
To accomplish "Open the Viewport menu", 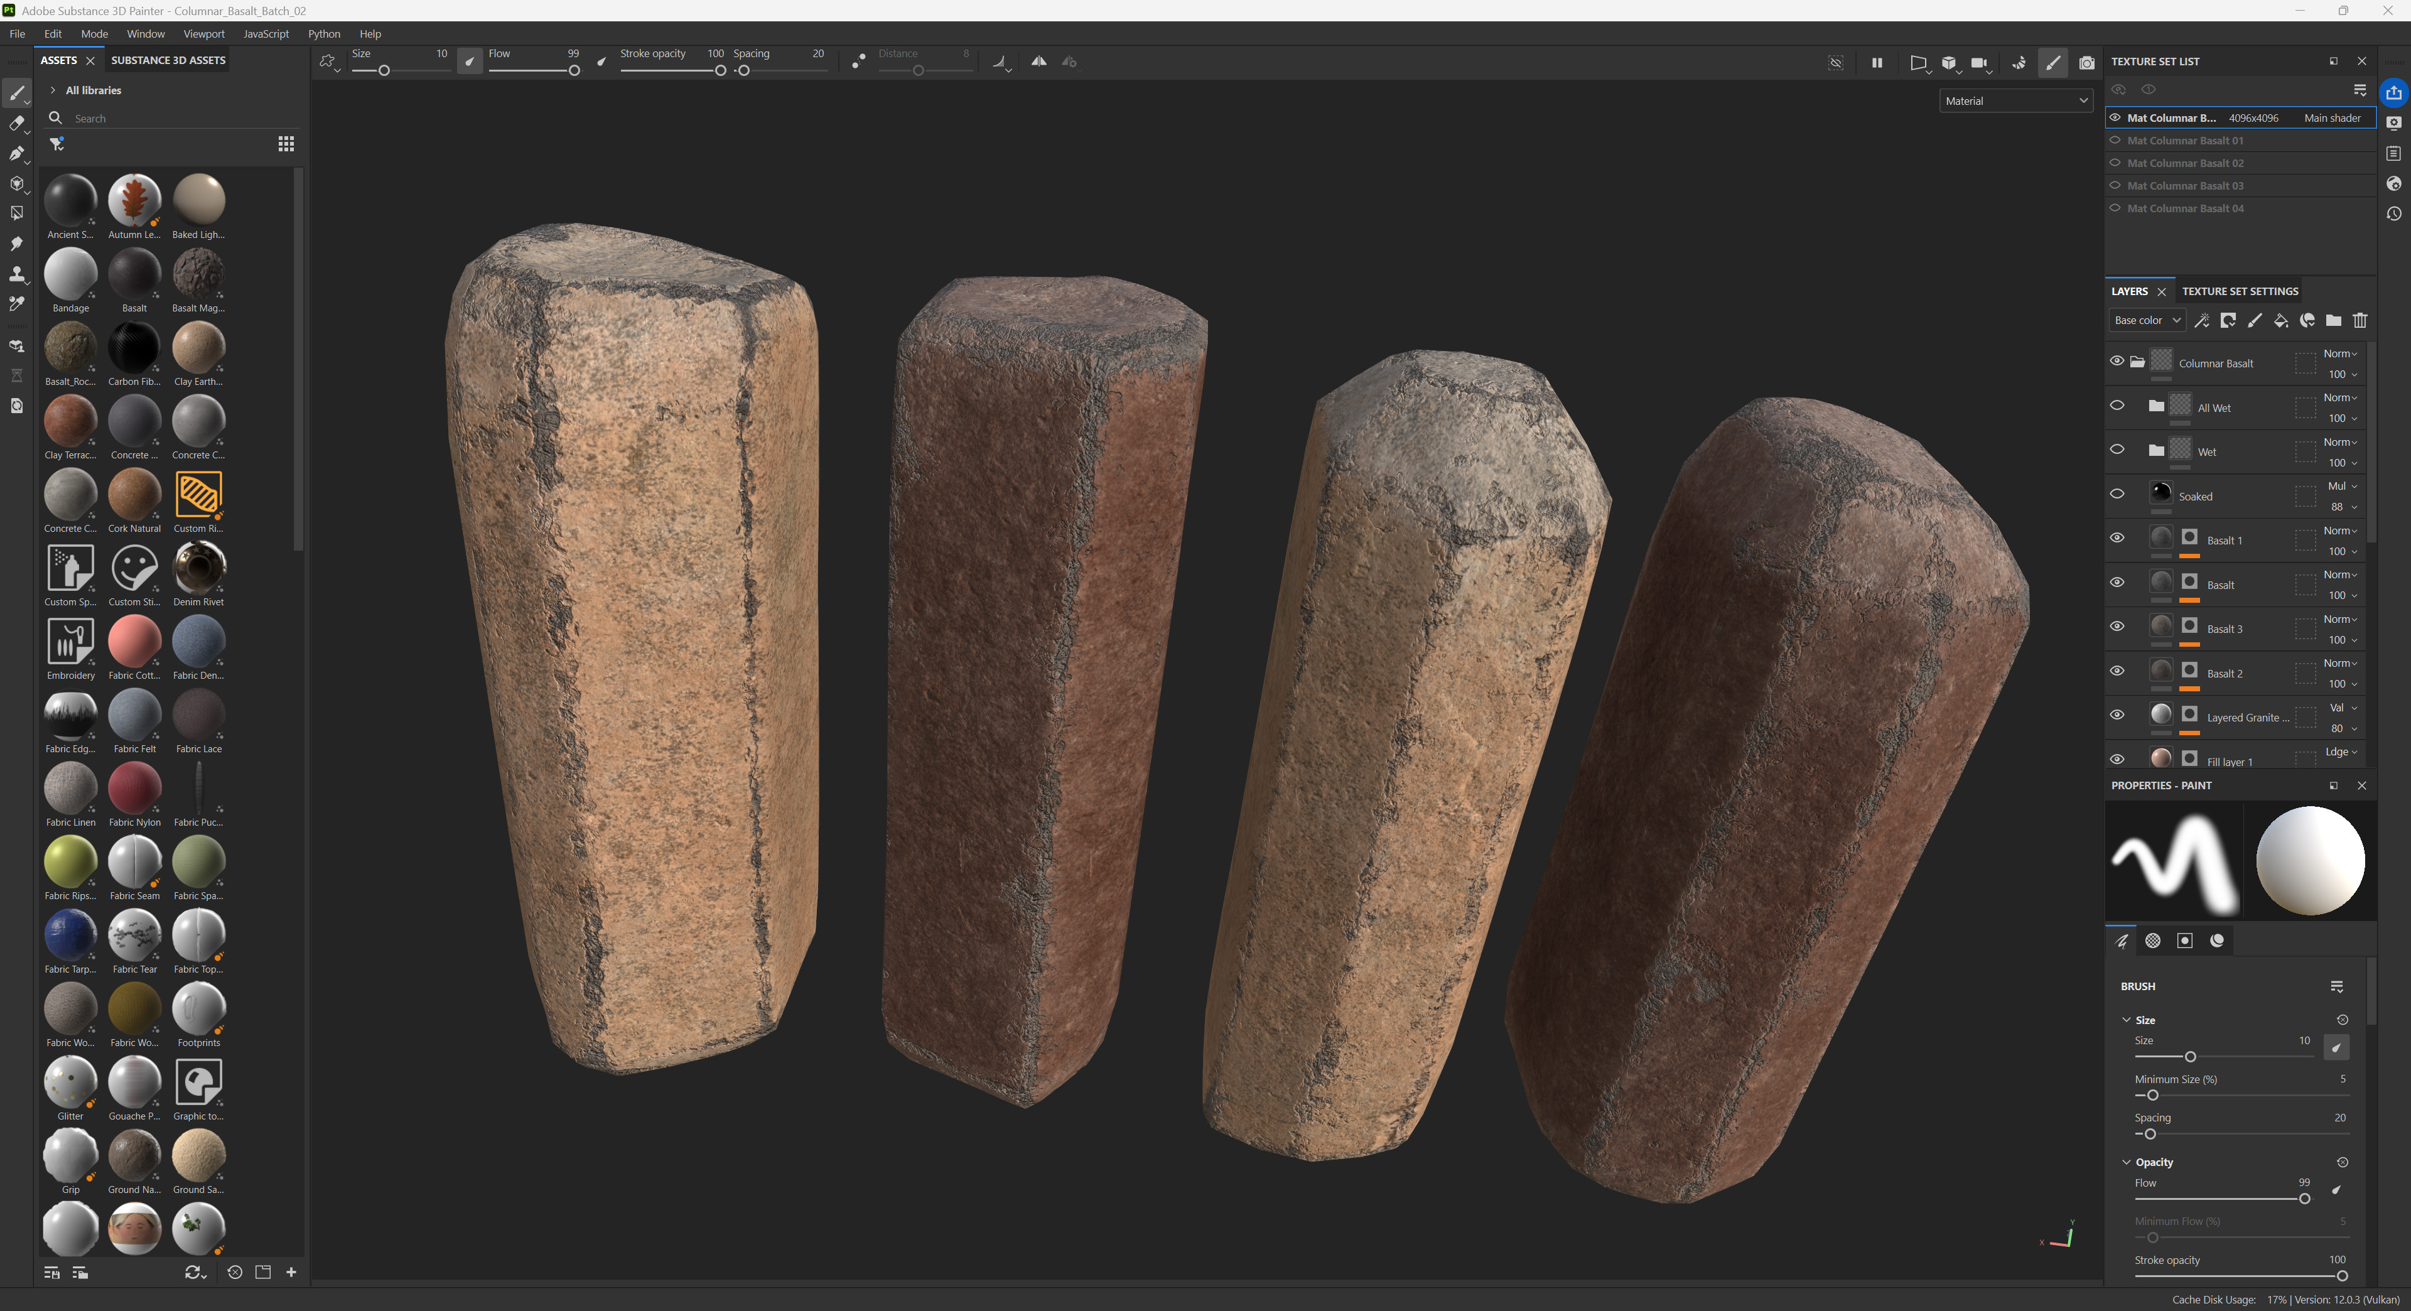I will point(204,34).
